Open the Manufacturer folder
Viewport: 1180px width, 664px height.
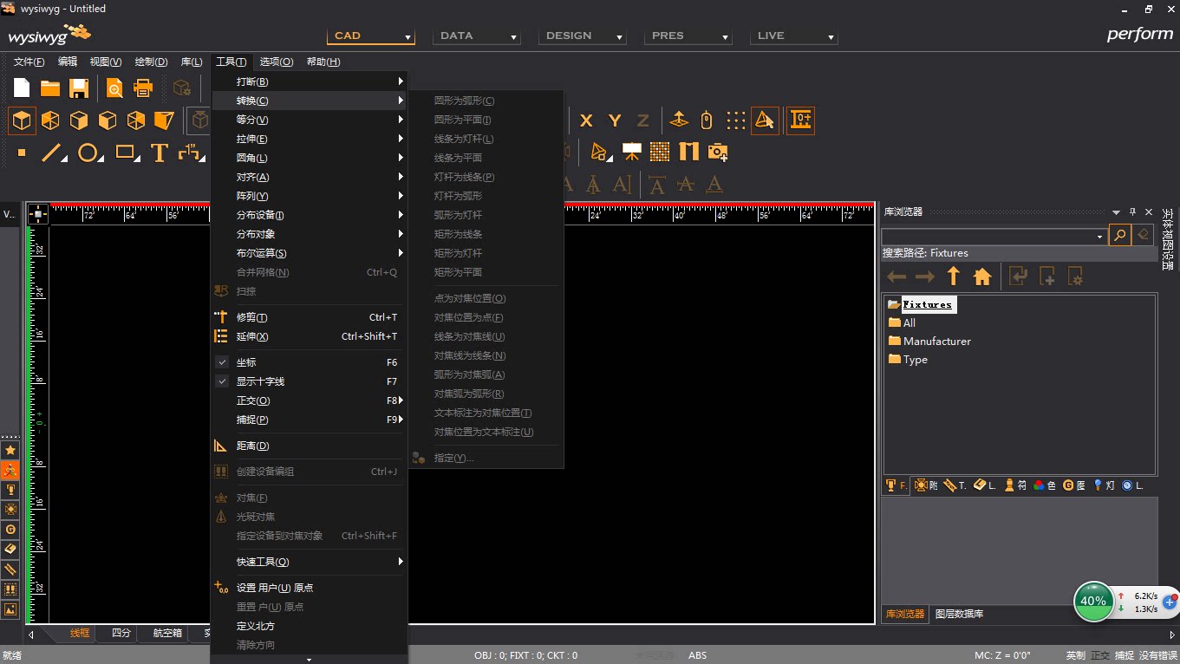[929, 342]
